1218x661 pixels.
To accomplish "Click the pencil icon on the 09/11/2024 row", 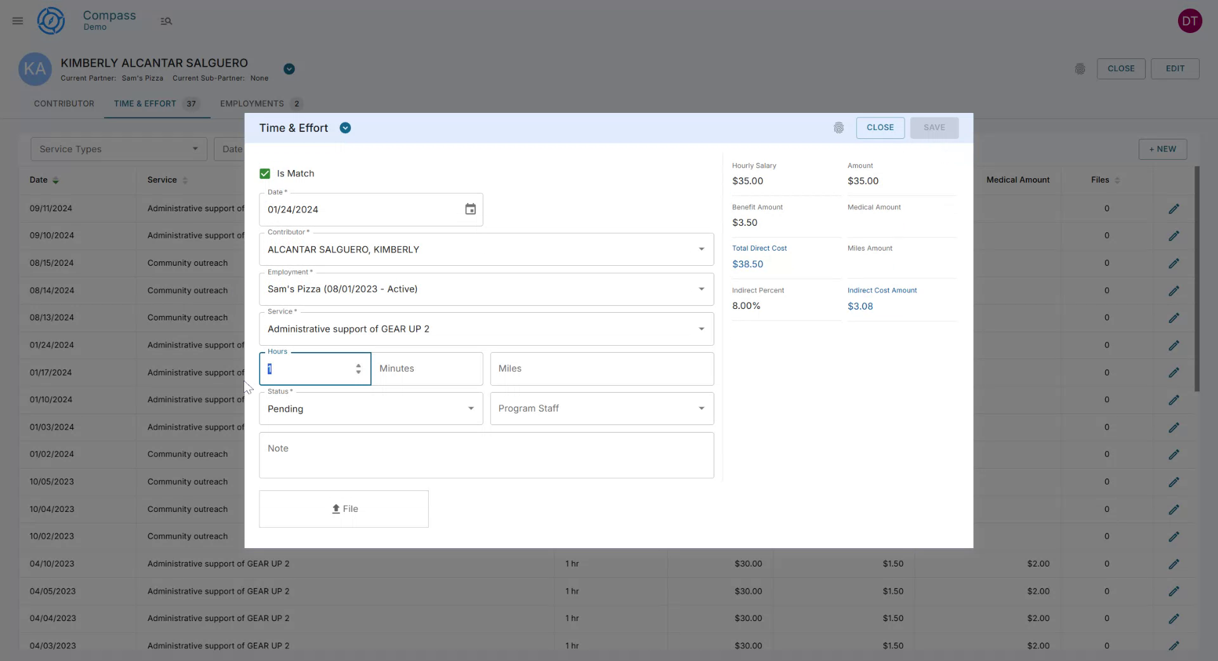I will click(1174, 208).
